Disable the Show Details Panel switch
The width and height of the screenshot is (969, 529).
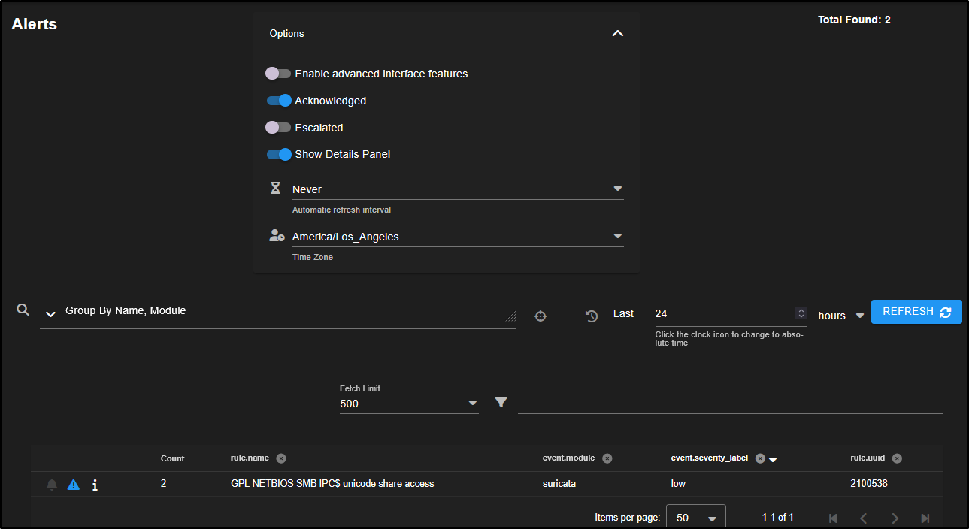(x=279, y=154)
